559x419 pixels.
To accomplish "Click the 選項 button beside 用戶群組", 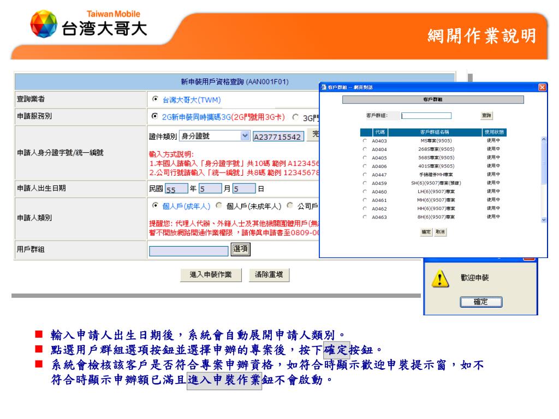I will tap(241, 249).
